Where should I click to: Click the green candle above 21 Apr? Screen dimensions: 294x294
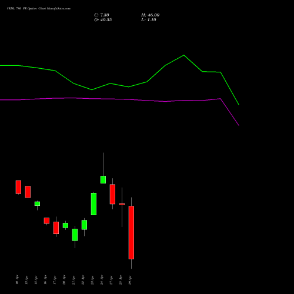point(75,235)
